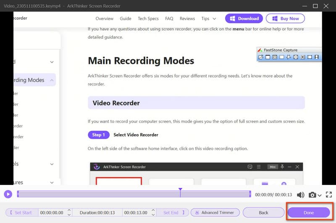Click the Set End button
This screenshot has width=336, height=223.
[173, 213]
